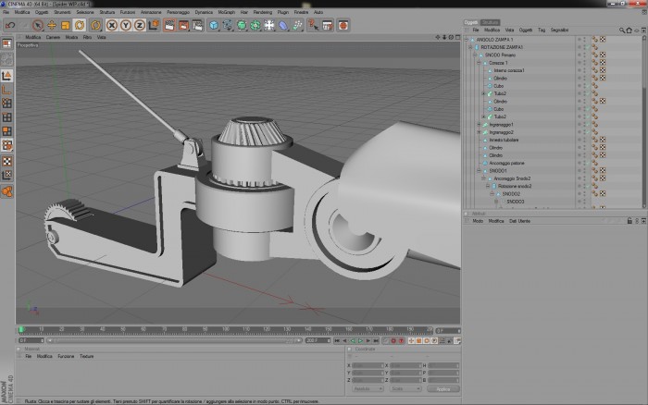Click the play forward button
The width and height of the screenshot is (648, 405).
tap(360, 340)
